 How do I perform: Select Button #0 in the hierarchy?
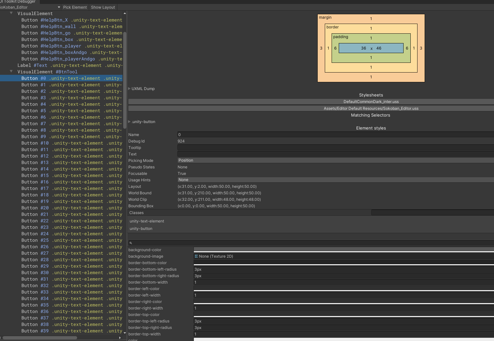[61, 78]
